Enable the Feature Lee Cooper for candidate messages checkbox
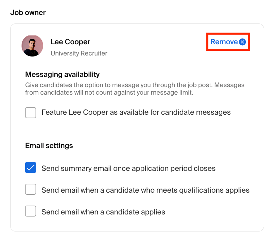Image resolution: width=278 pixels, height=241 pixels. coord(31,112)
